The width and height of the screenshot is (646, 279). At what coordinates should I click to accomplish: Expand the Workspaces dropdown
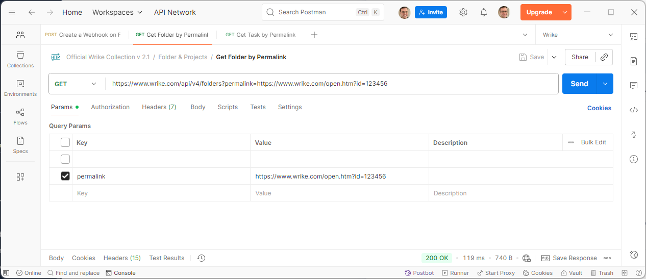[x=117, y=12]
